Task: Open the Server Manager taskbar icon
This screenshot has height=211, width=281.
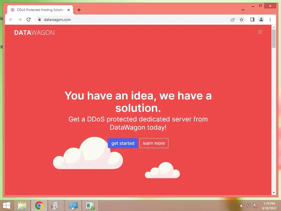Action: coord(73,206)
